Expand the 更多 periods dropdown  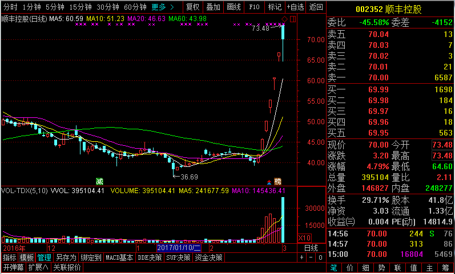click(x=163, y=7)
